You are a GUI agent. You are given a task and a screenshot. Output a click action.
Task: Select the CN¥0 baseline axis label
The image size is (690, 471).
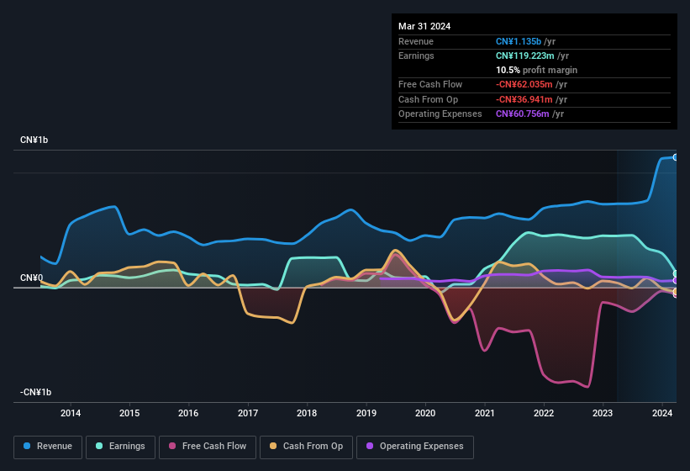pos(31,278)
